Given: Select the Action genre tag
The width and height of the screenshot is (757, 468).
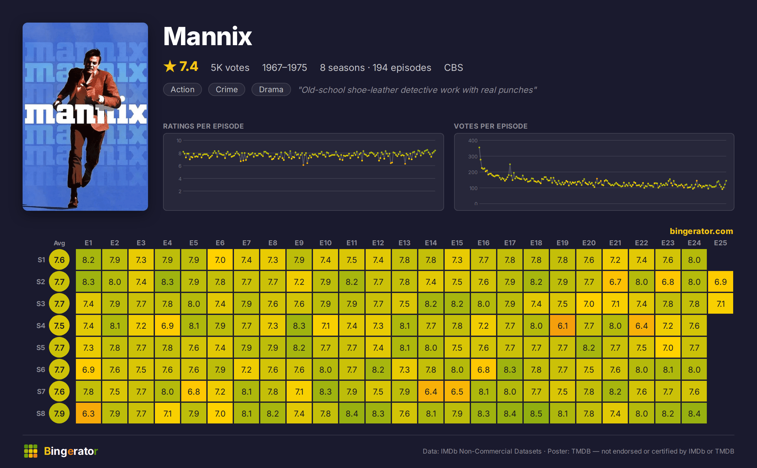Looking at the screenshot, I should [183, 89].
